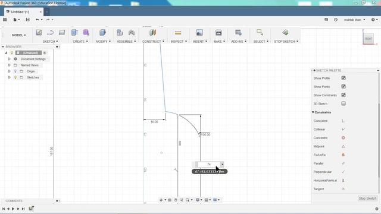Select the Rectangle sketch tool icon

[62, 33]
